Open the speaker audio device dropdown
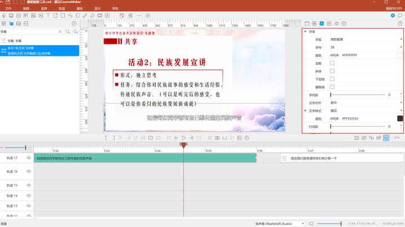The width and height of the screenshot is (405, 227). pos(280,224)
